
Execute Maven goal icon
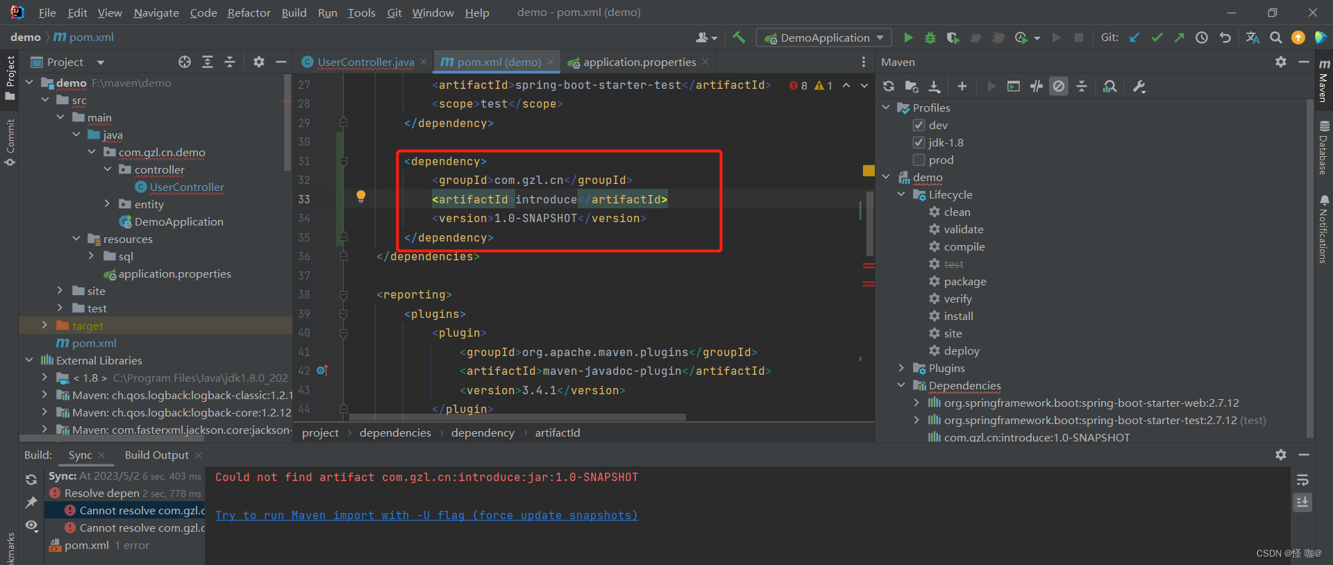(1014, 86)
